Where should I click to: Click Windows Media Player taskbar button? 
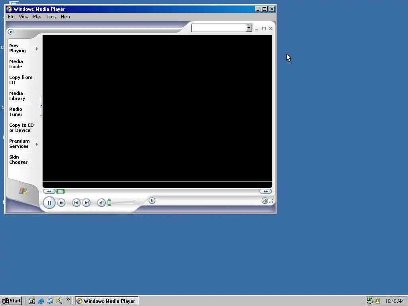coord(107,301)
